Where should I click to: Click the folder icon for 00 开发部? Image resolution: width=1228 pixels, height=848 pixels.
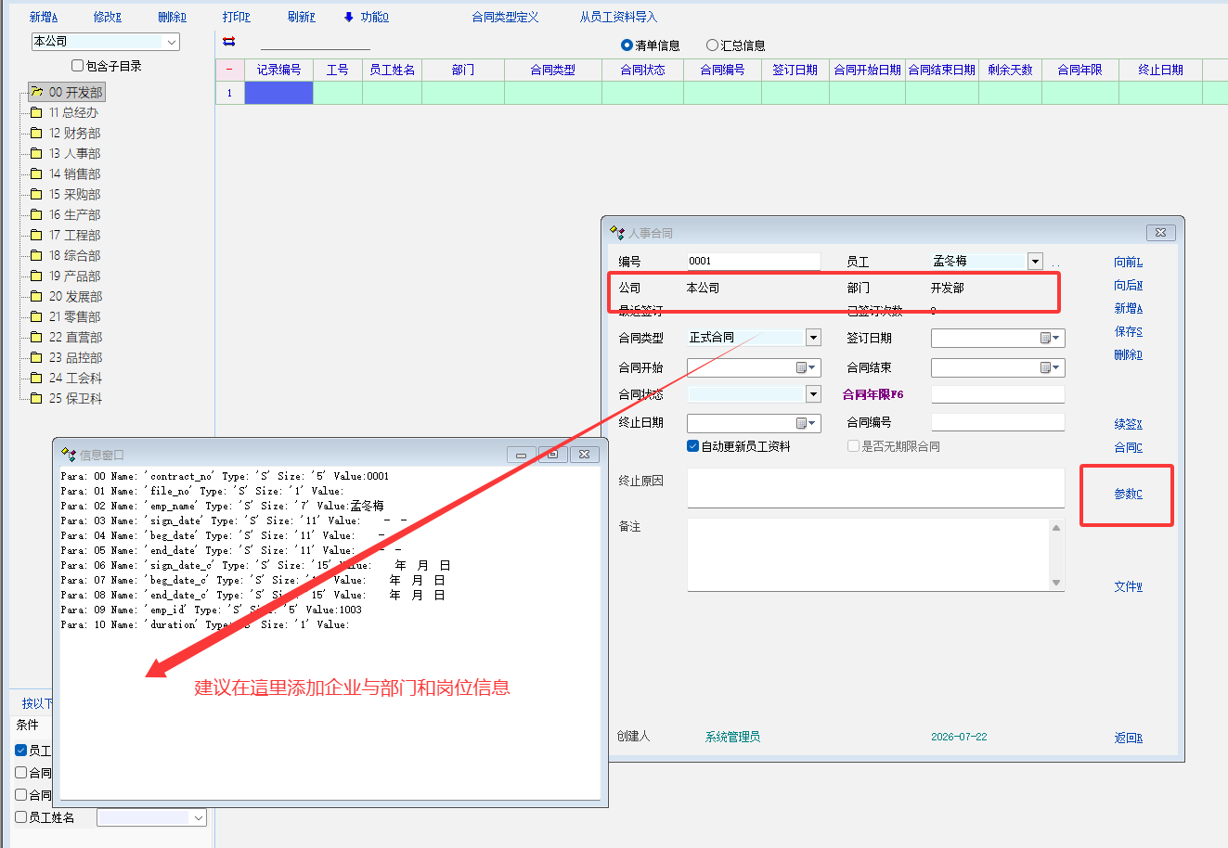37,92
